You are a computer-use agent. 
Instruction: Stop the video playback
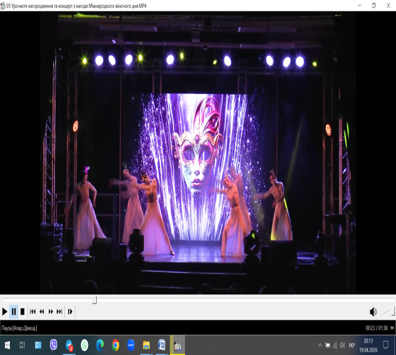[23, 312]
